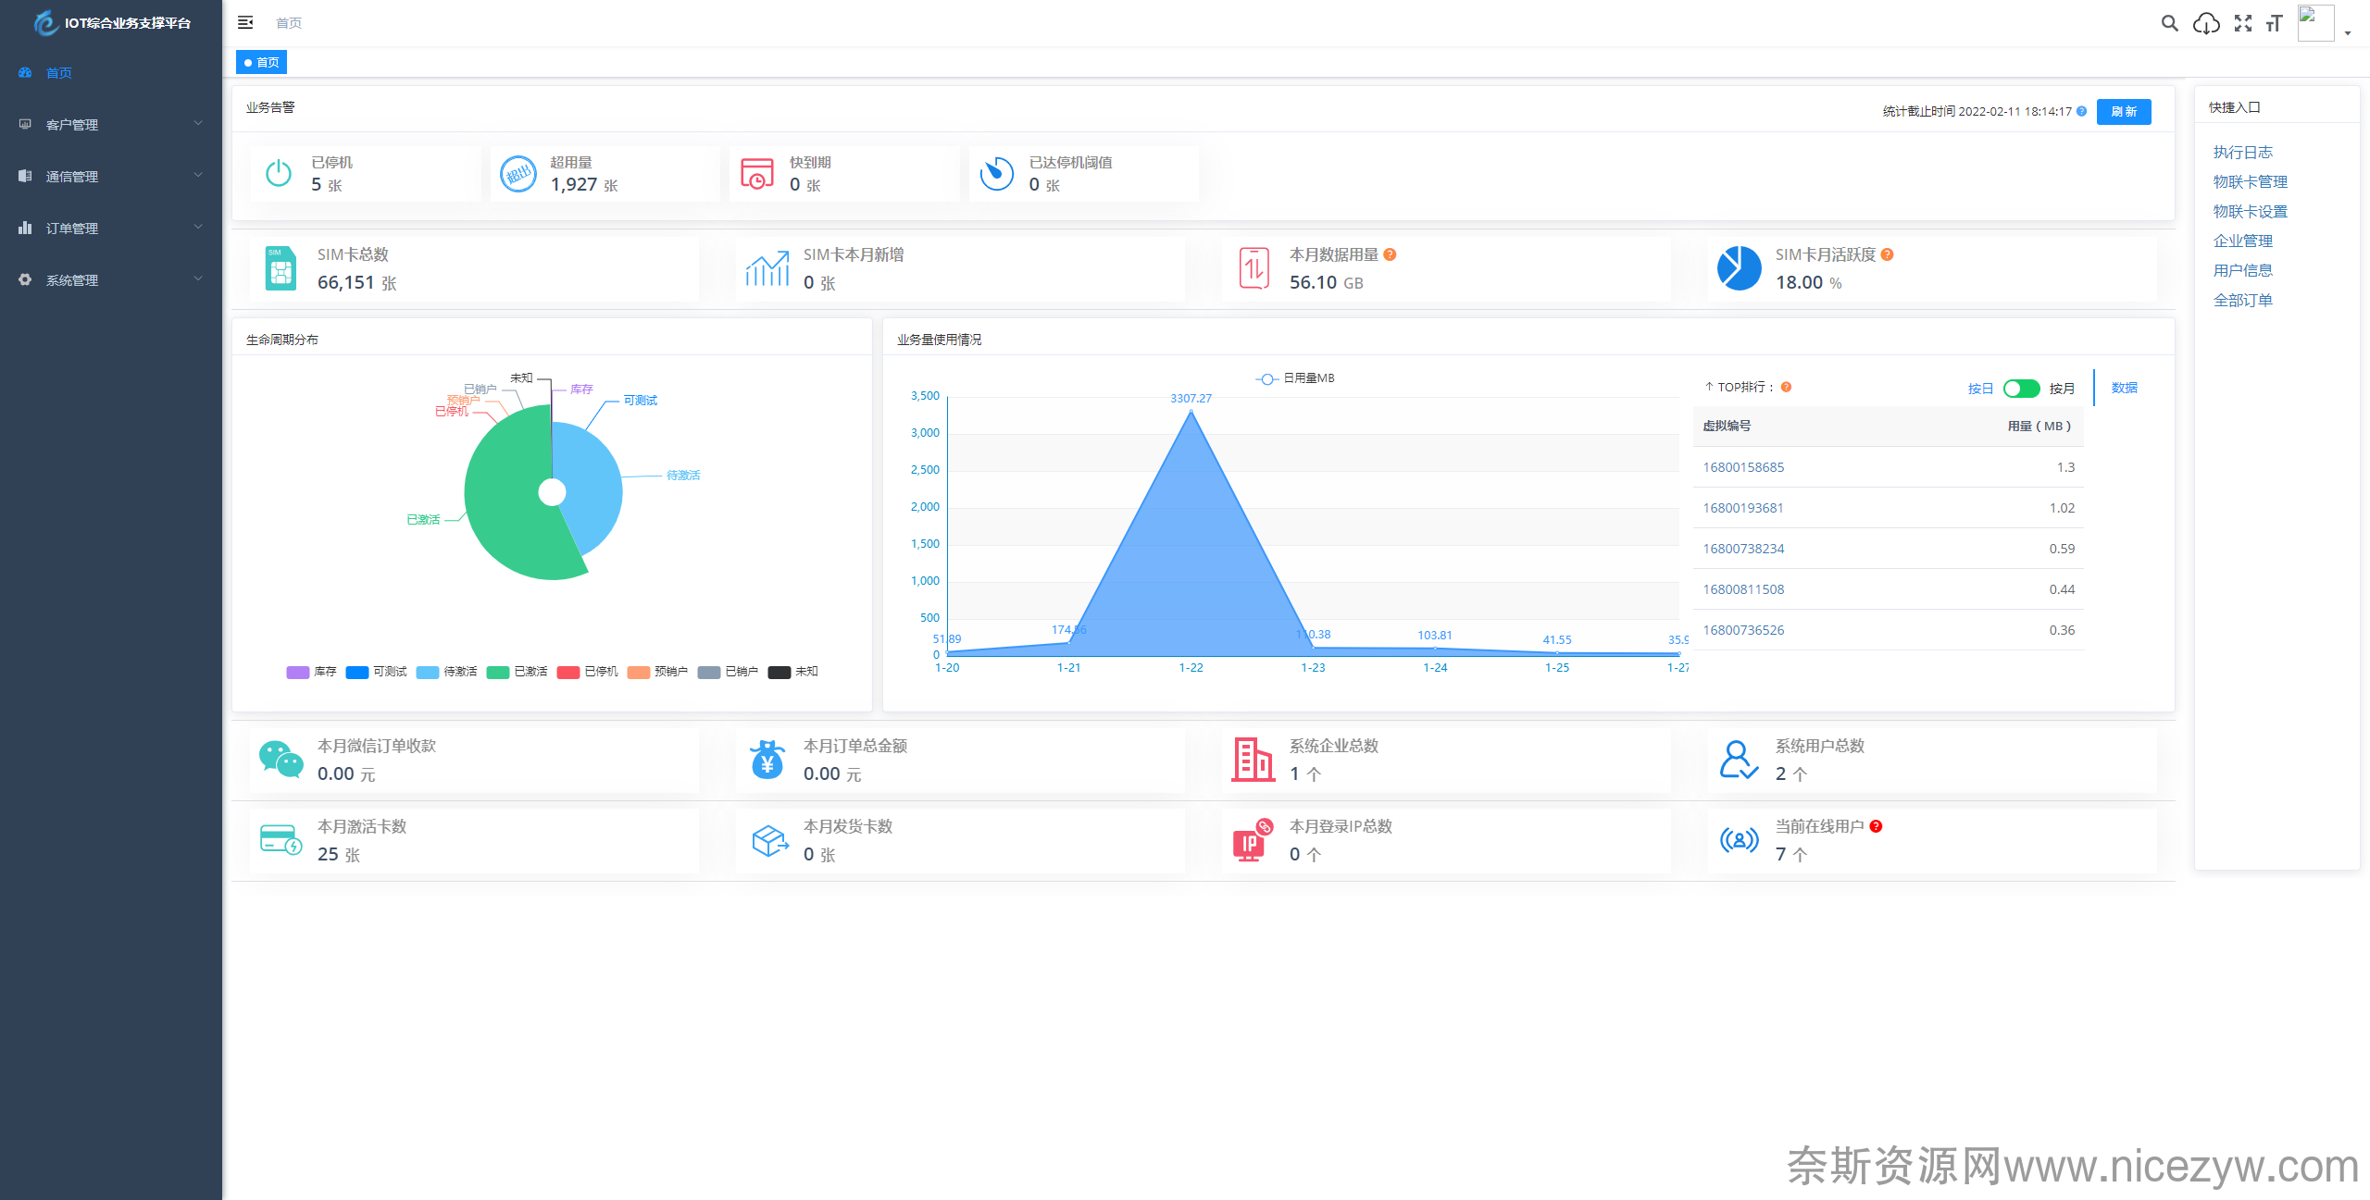The height and width of the screenshot is (1200, 2370).
Task: Toggle fullscreen with the expand icon
Action: tap(2242, 23)
